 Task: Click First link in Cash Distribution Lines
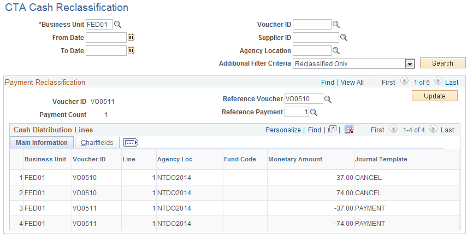coord(377,130)
